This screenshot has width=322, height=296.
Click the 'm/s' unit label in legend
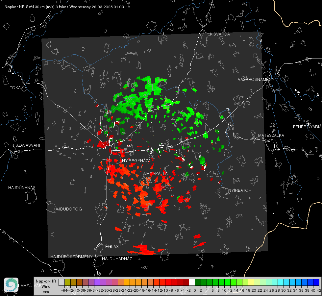[x=46, y=291]
